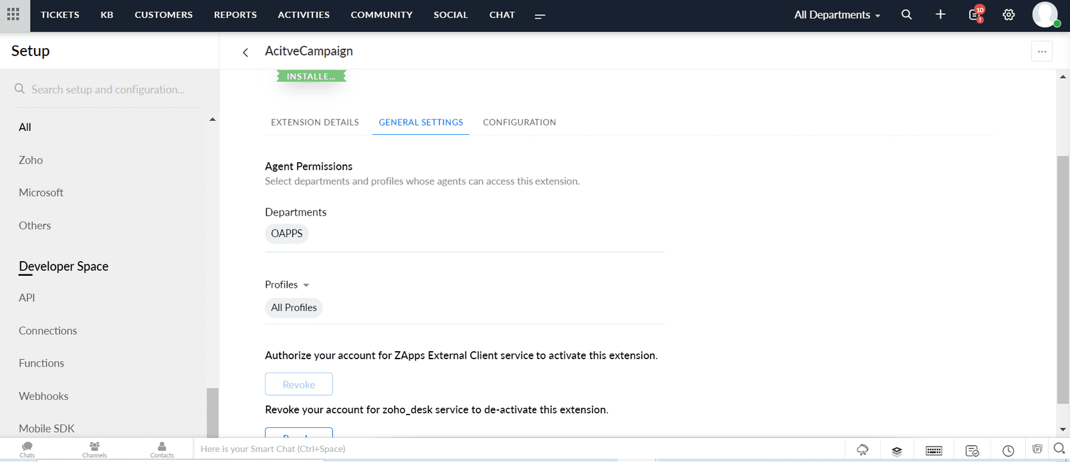
Task: Click the Developer Space heading
Action: click(x=64, y=266)
